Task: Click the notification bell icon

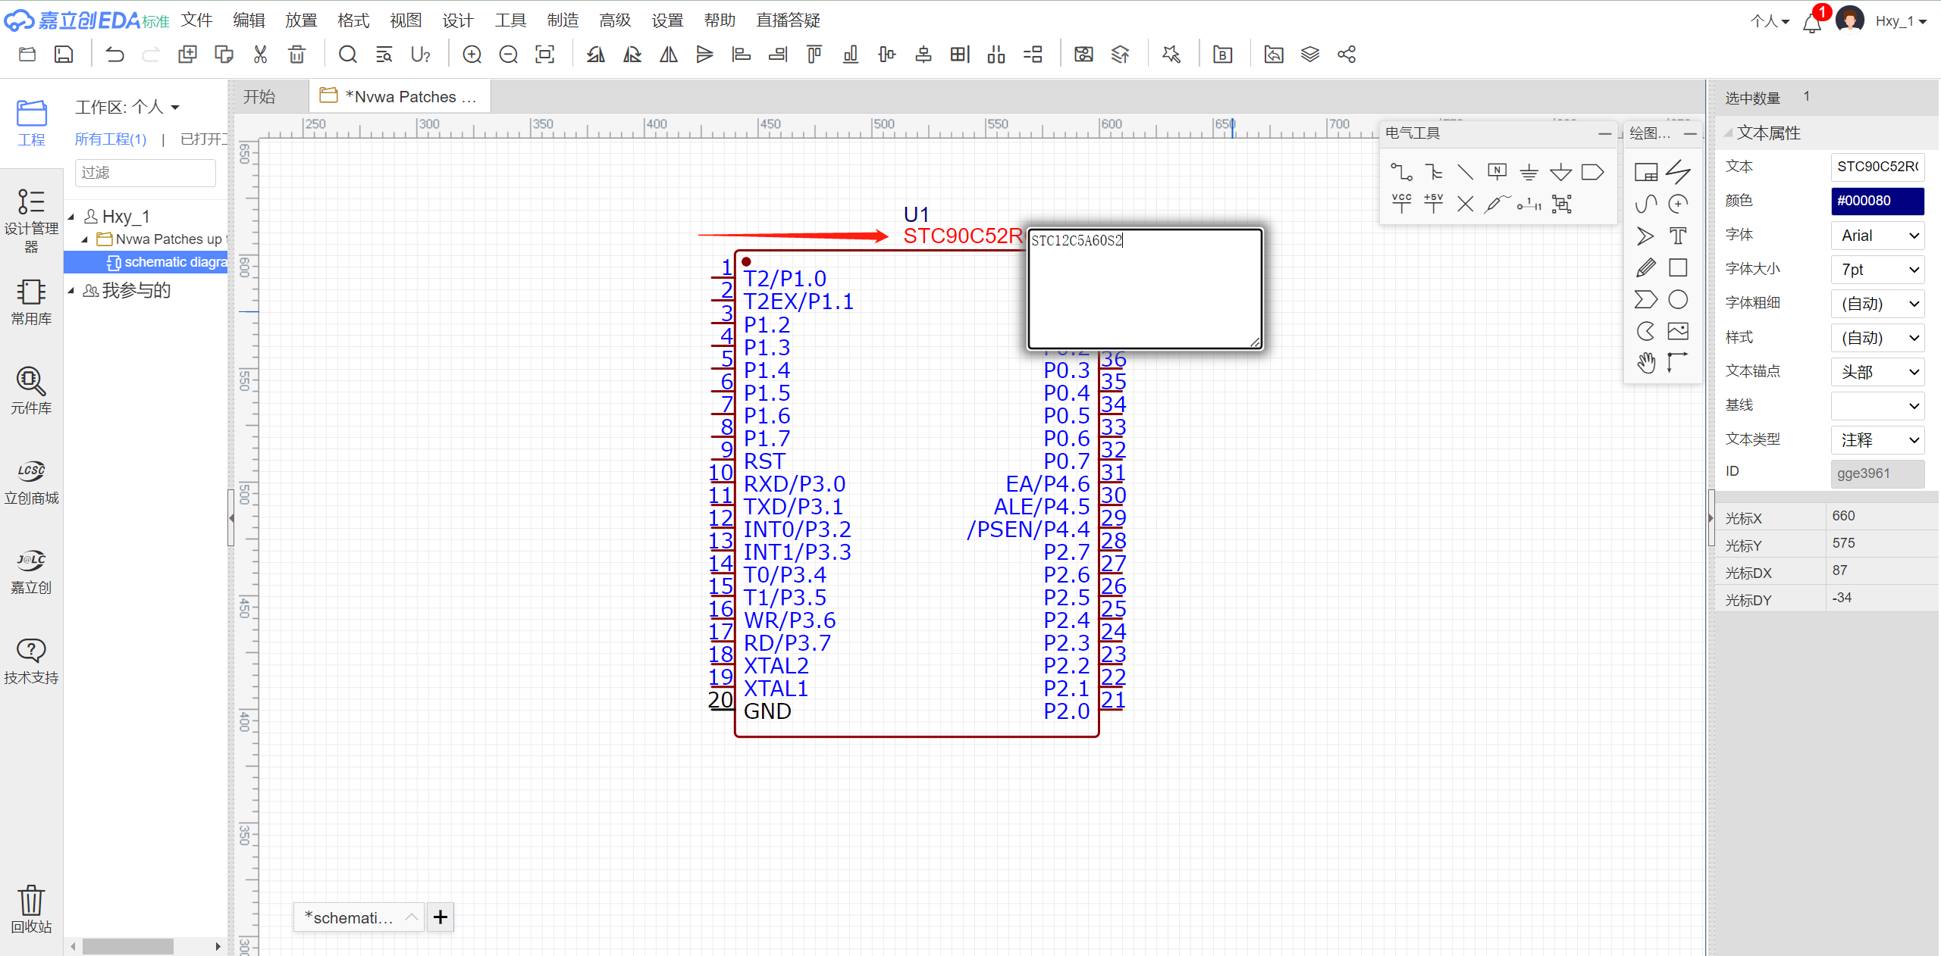Action: [x=1811, y=23]
